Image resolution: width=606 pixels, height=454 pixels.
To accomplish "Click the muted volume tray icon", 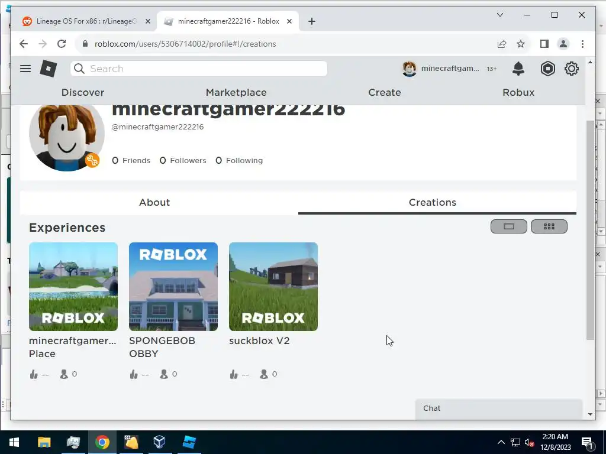I will (529, 442).
